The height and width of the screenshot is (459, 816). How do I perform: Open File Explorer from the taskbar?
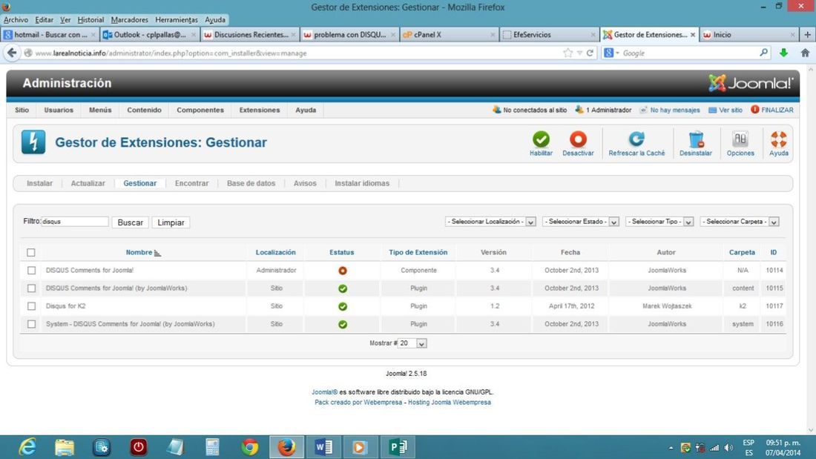click(x=65, y=447)
